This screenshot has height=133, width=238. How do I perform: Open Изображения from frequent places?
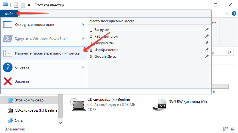[106, 50]
